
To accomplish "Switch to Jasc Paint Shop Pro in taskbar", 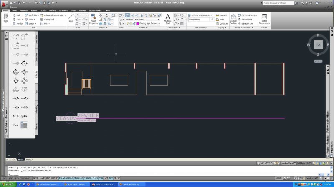I will pyautogui.click(x=132, y=185).
